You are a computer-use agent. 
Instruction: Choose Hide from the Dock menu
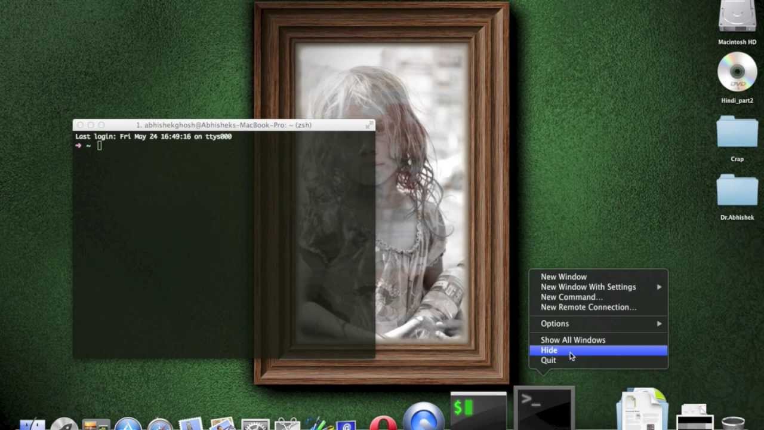point(599,350)
